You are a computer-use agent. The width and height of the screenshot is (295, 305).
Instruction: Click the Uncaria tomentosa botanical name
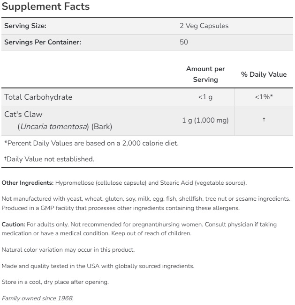tap(54, 126)
